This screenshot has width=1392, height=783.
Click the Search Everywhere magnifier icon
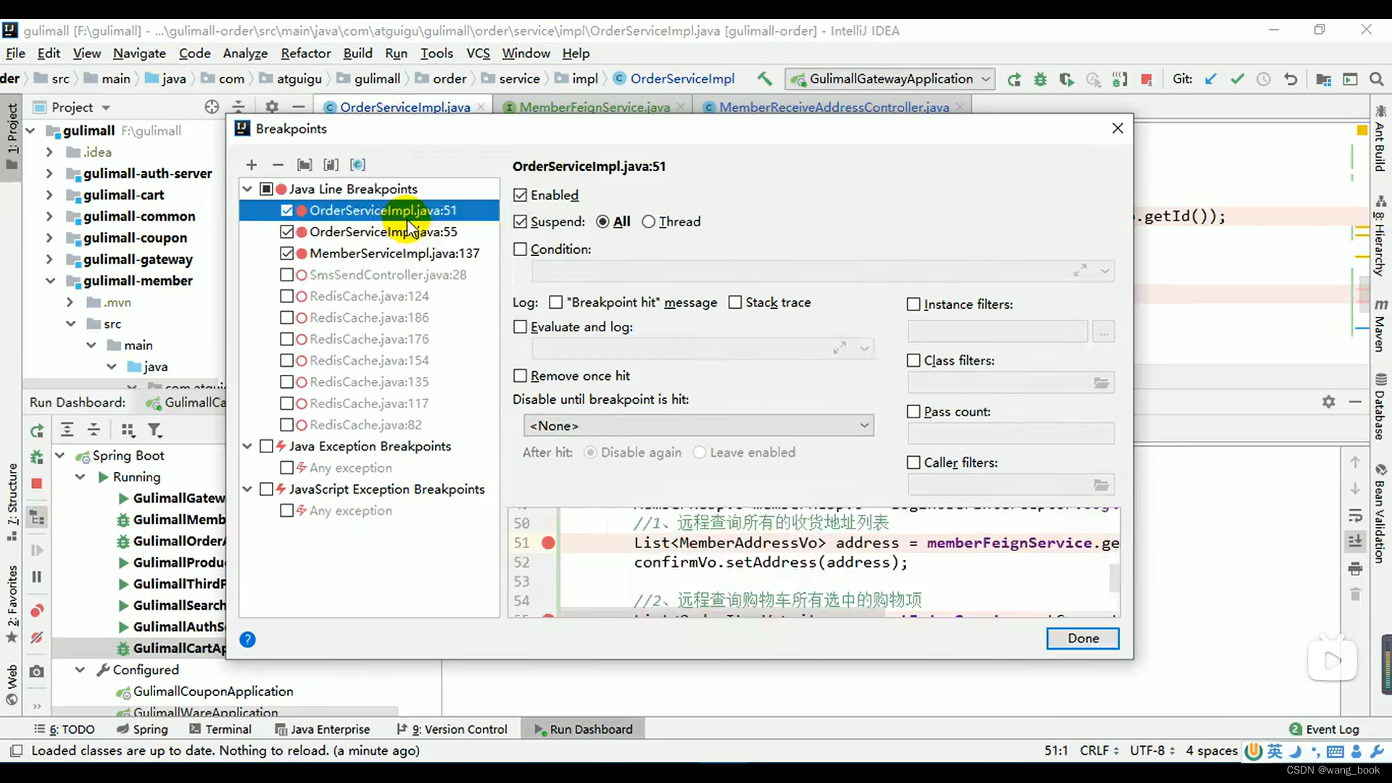tap(1376, 79)
